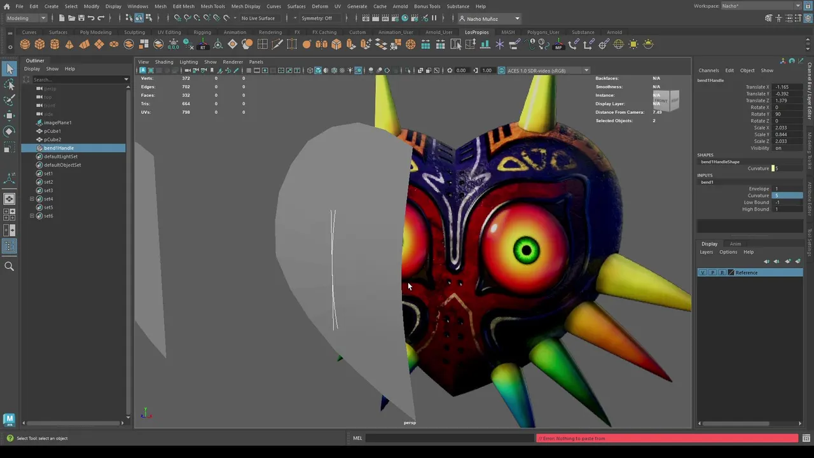Open the Outliner search filter dropdown arrow
Image resolution: width=814 pixels, height=458 pixels.
pyautogui.click(x=126, y=80)
